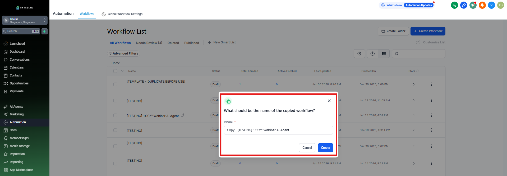
Task: Open the FC profile avatar
Action: (501, 5)
